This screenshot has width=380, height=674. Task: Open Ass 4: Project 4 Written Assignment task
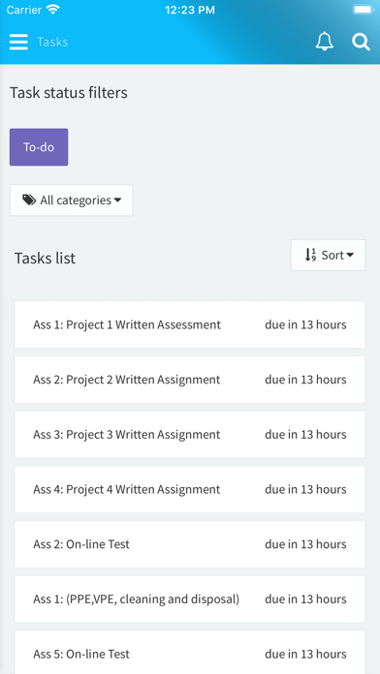pos(190,489)
